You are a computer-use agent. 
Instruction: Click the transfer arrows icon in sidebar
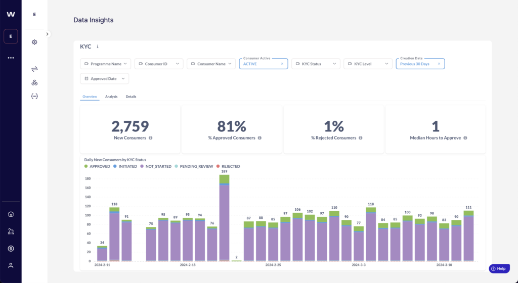(34, 69)
